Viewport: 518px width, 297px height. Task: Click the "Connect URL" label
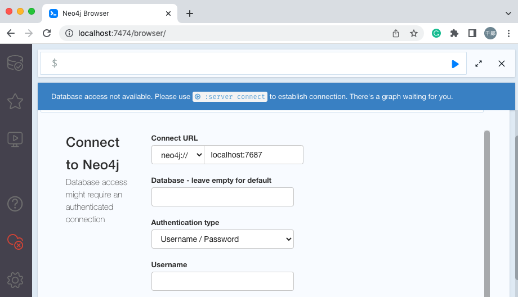pyautogui.click(x=175, y=138)
